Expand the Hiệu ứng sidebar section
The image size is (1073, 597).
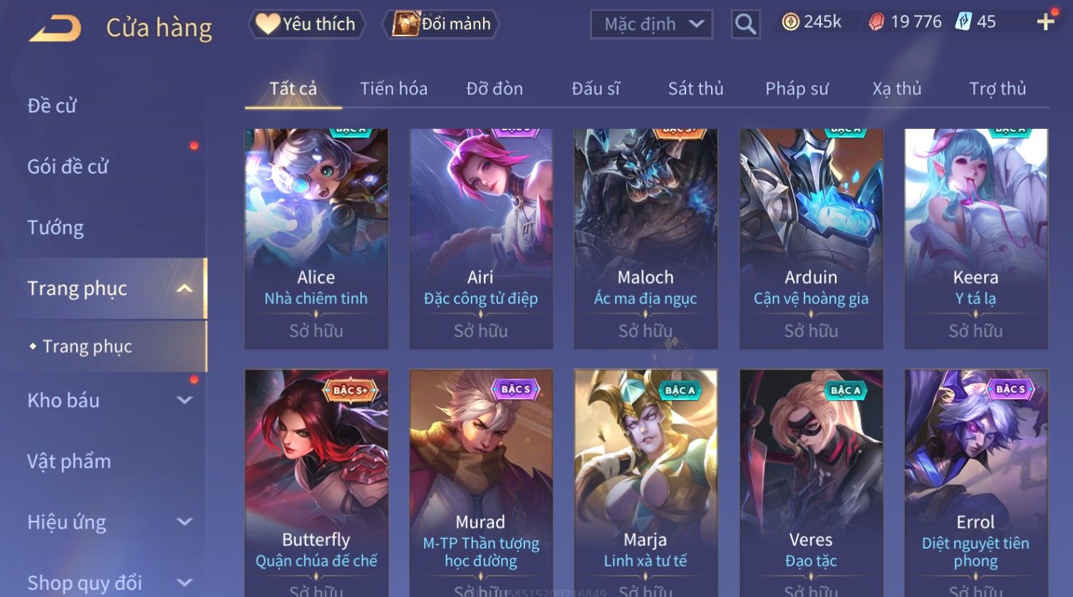185,522
